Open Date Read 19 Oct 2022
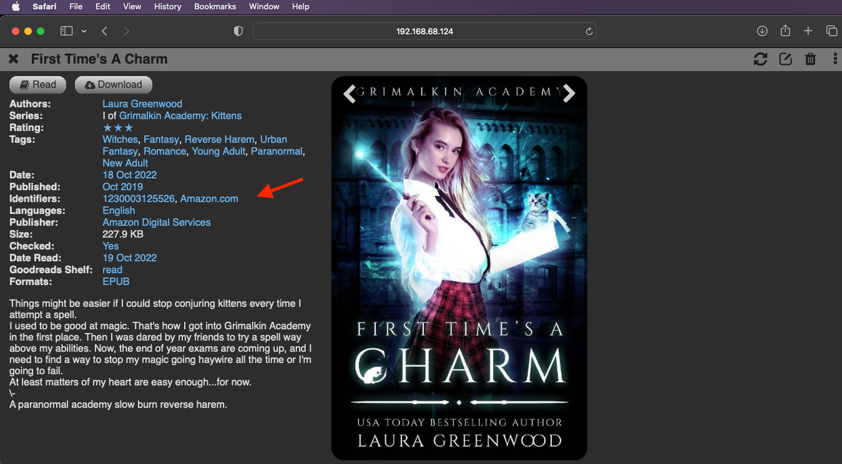 pos(130,258)
